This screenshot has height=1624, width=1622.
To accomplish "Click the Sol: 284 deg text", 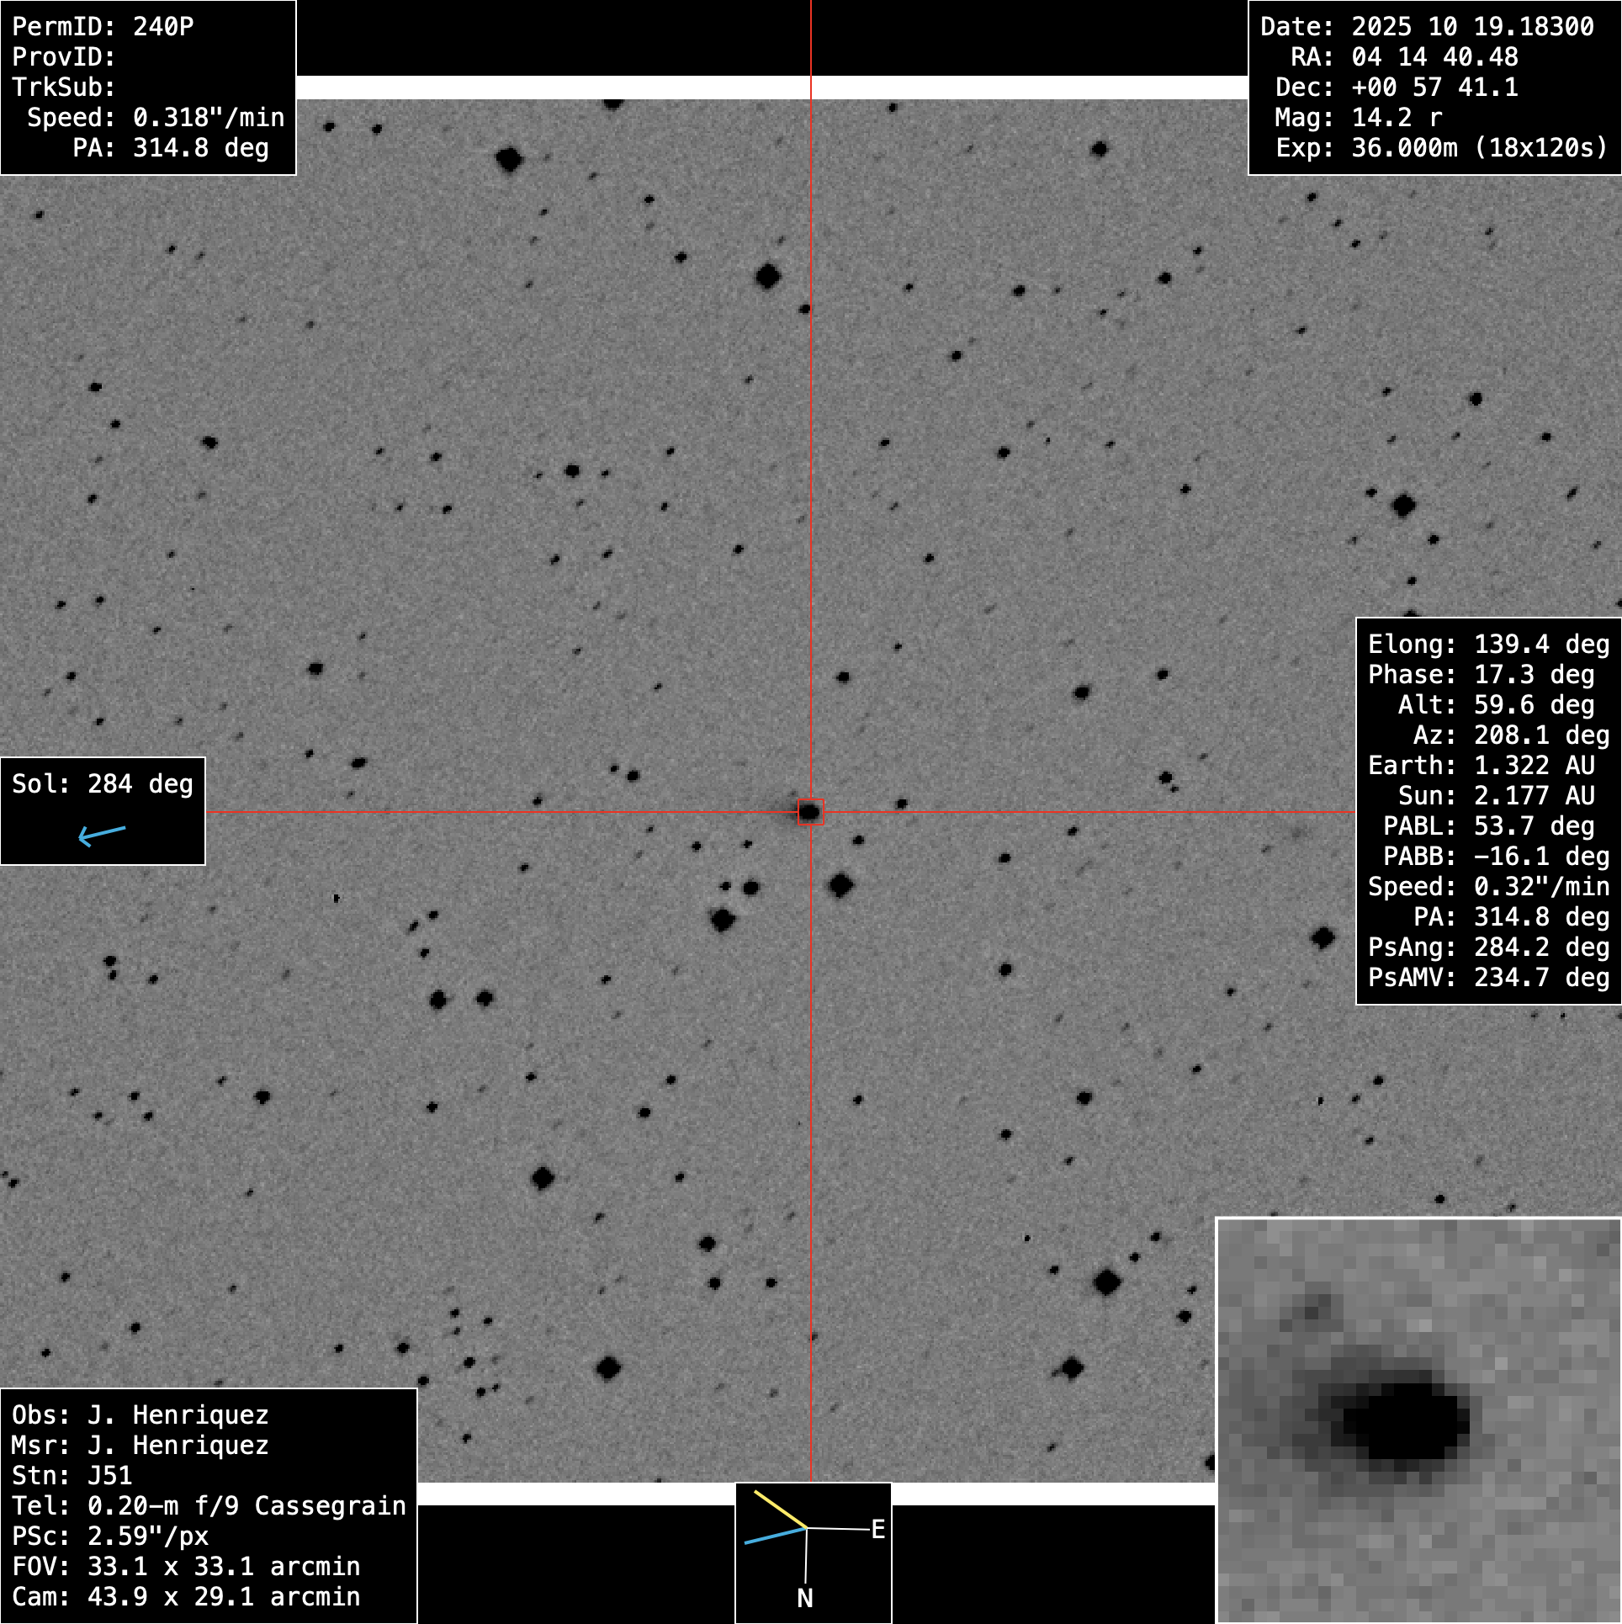I will click(x=103, y=784).
